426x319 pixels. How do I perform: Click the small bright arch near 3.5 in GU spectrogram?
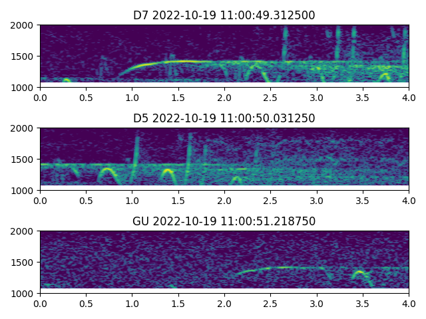click(x=359, y=272)
